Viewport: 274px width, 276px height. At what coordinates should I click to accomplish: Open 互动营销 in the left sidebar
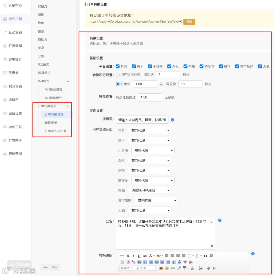15,32
